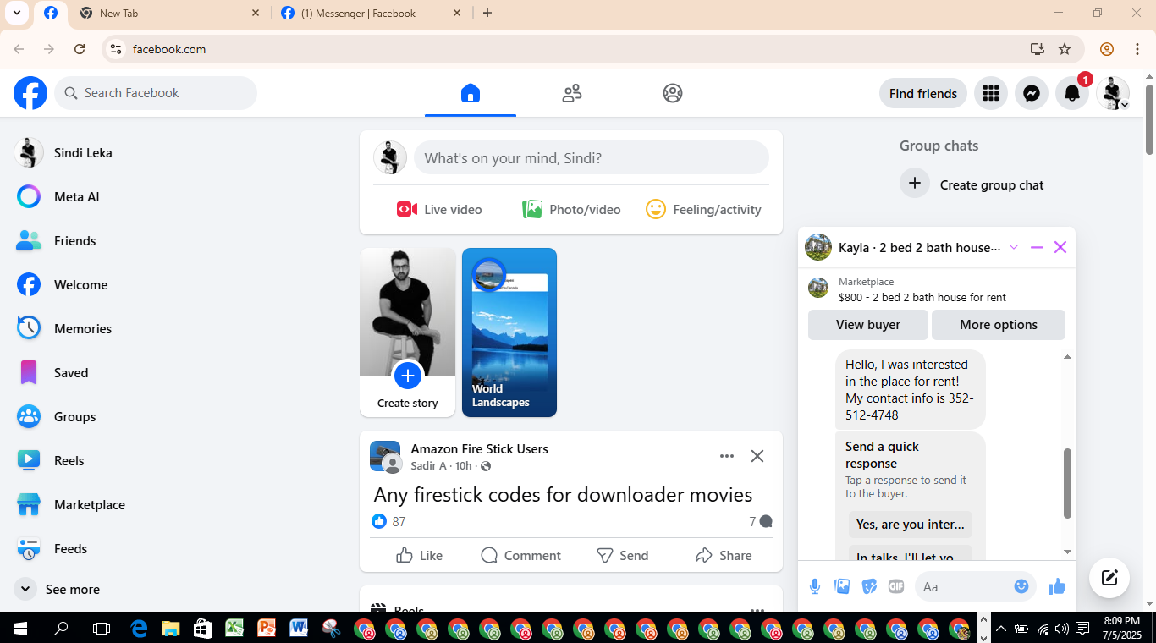
Task: Click Create group chat plus button
Action: pyautogui.click(x=915, y=183)
